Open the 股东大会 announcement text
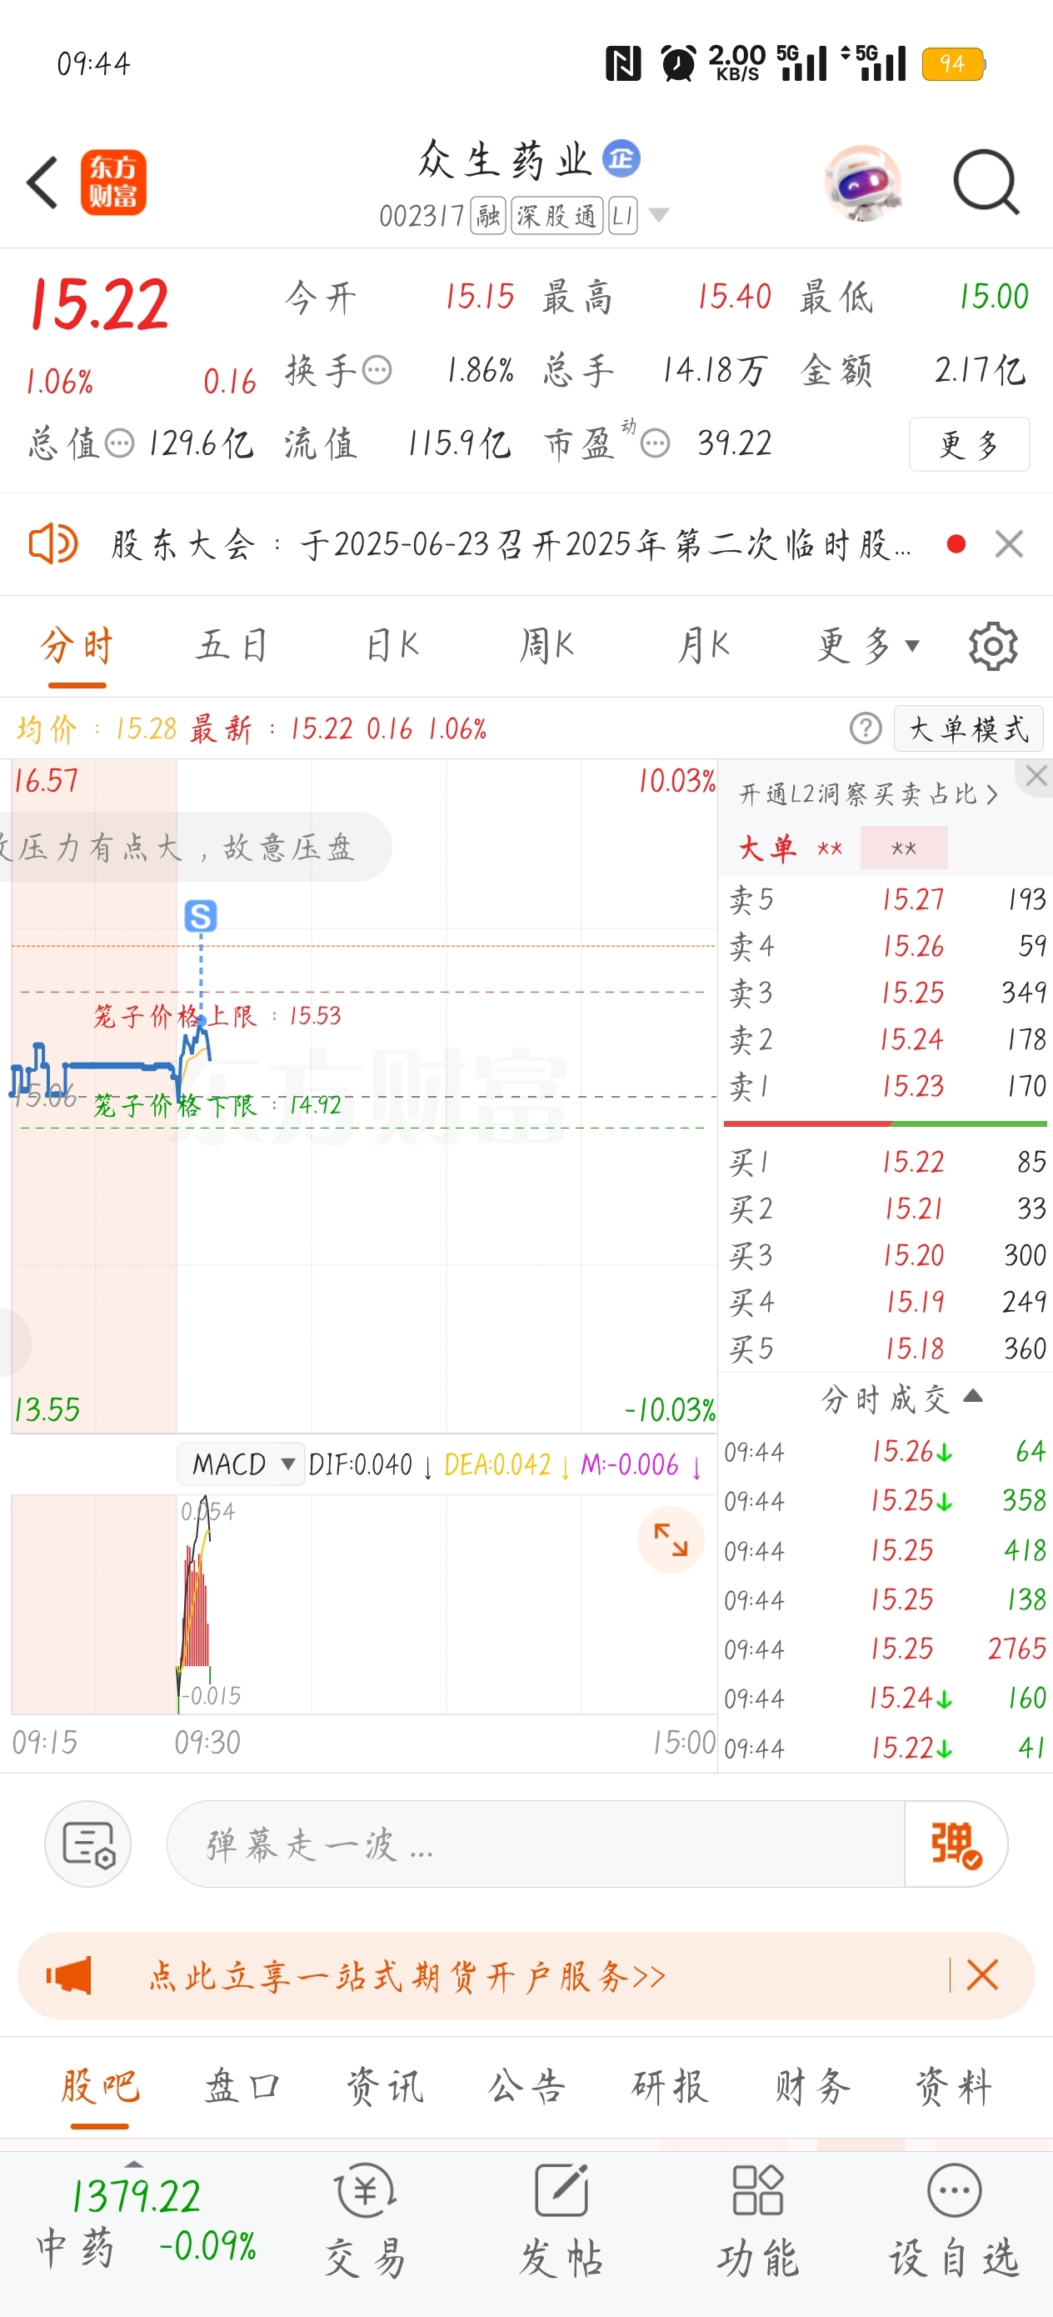This screenshot has height=2317, width=1053. click(511, 544)
